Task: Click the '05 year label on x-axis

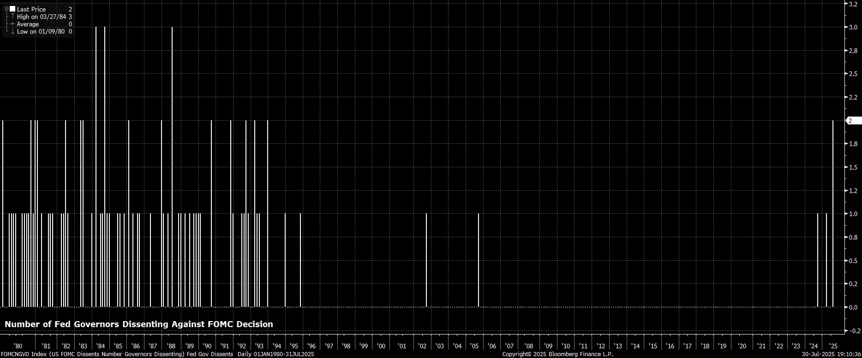Action: pyautogui.click(x=474, y=346)
